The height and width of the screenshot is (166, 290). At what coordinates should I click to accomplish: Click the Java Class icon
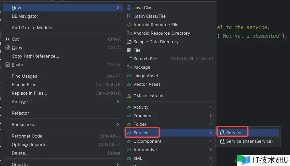[129, 8]
